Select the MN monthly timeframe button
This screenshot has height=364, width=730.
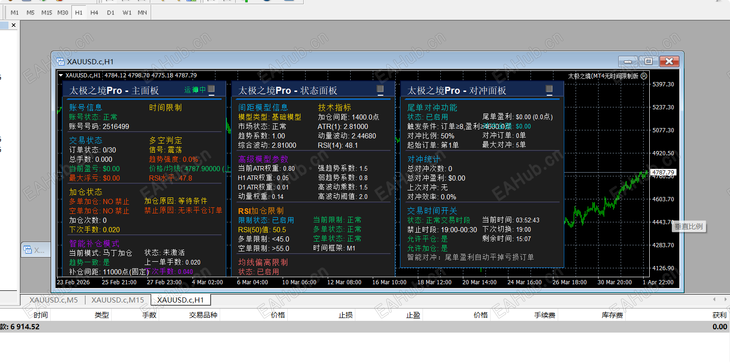click(142, 13)
